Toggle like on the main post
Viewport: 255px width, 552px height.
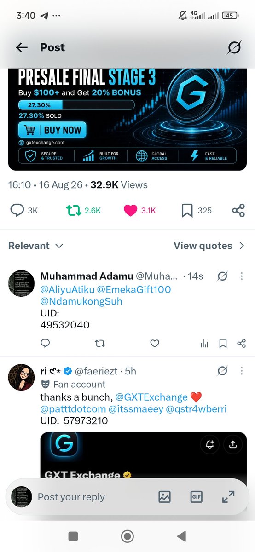[131, 210]
